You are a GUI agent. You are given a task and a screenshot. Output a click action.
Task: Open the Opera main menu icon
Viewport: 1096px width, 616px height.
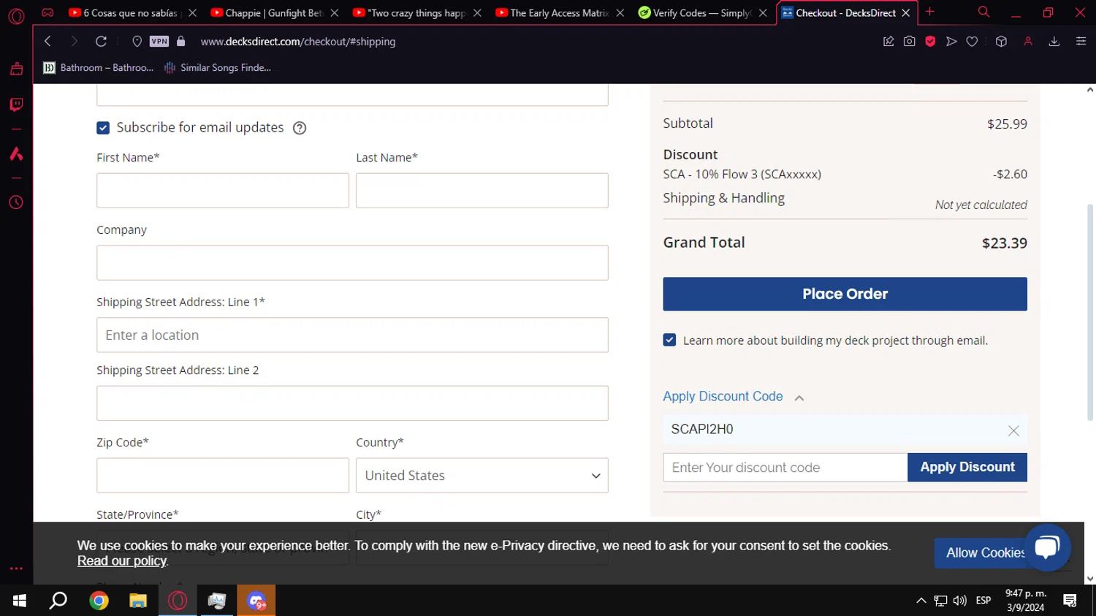16,15
